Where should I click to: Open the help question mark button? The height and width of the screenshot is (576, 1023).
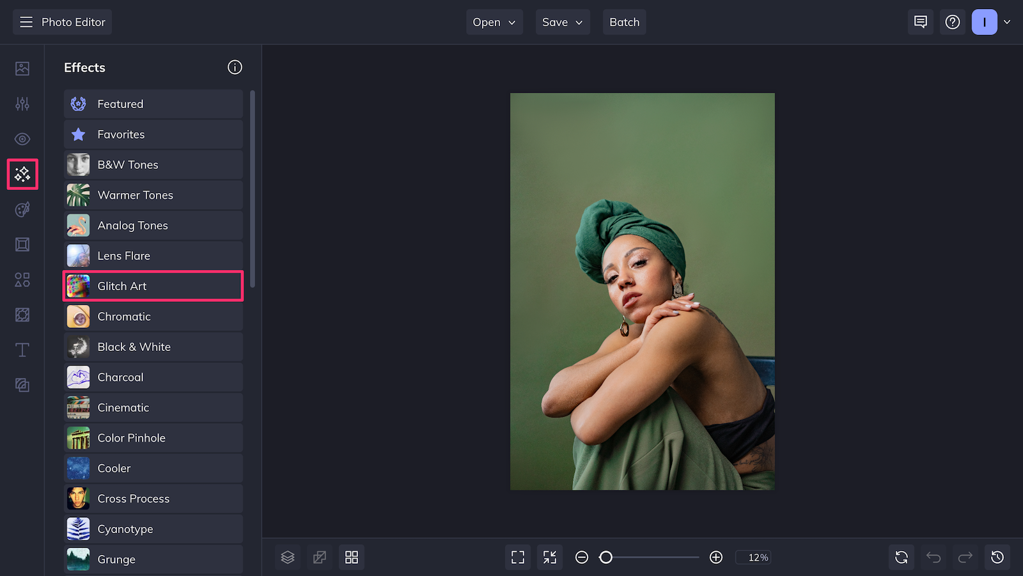[x=953, y=22]
